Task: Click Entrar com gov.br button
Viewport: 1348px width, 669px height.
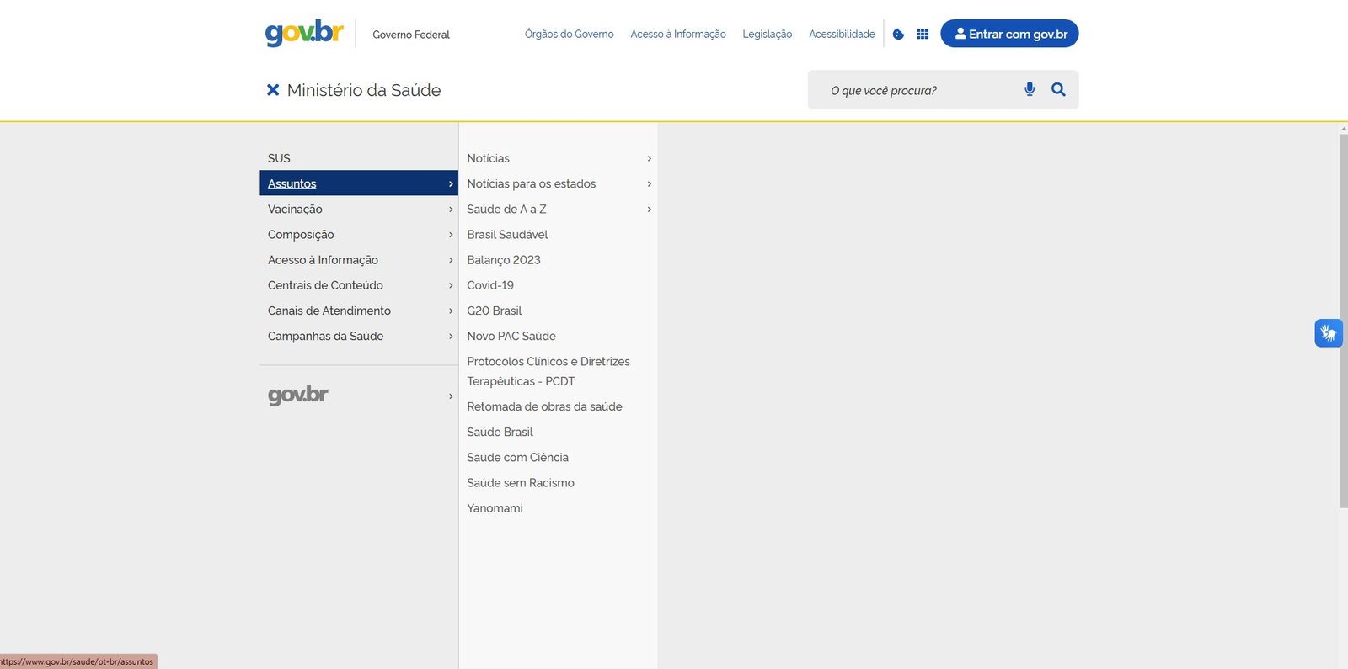Action: 1009,34
